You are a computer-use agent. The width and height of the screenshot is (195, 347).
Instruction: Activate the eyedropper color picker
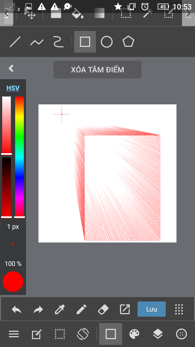click(x=60, y=309)
